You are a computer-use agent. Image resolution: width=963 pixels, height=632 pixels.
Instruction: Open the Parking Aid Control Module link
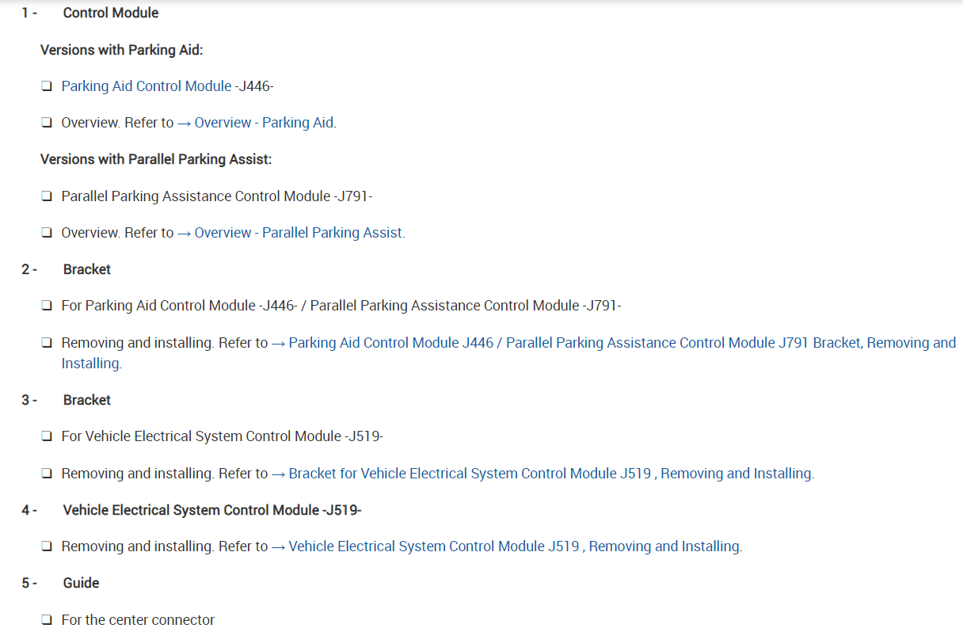pyautogui.click(x=146, y=86)
